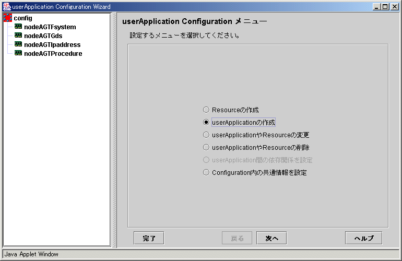Image resolution: width=402 pixels, height=261 pixels.
Task: Click the nodeAGTGds node icon
Action: [18, 35]
